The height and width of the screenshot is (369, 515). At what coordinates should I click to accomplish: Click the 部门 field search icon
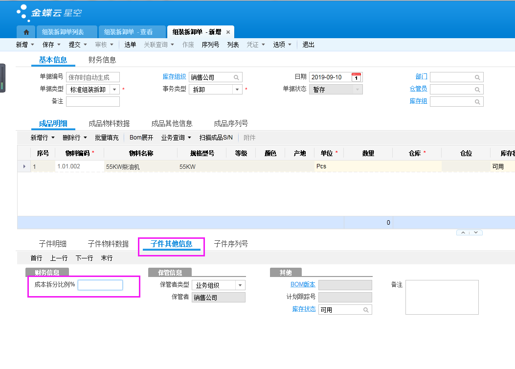(x=477, y=77)
